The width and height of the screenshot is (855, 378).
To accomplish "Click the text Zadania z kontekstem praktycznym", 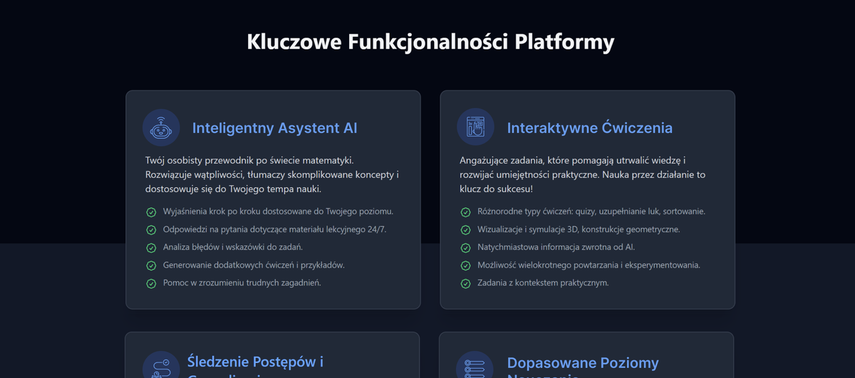I will coord(543,283).
